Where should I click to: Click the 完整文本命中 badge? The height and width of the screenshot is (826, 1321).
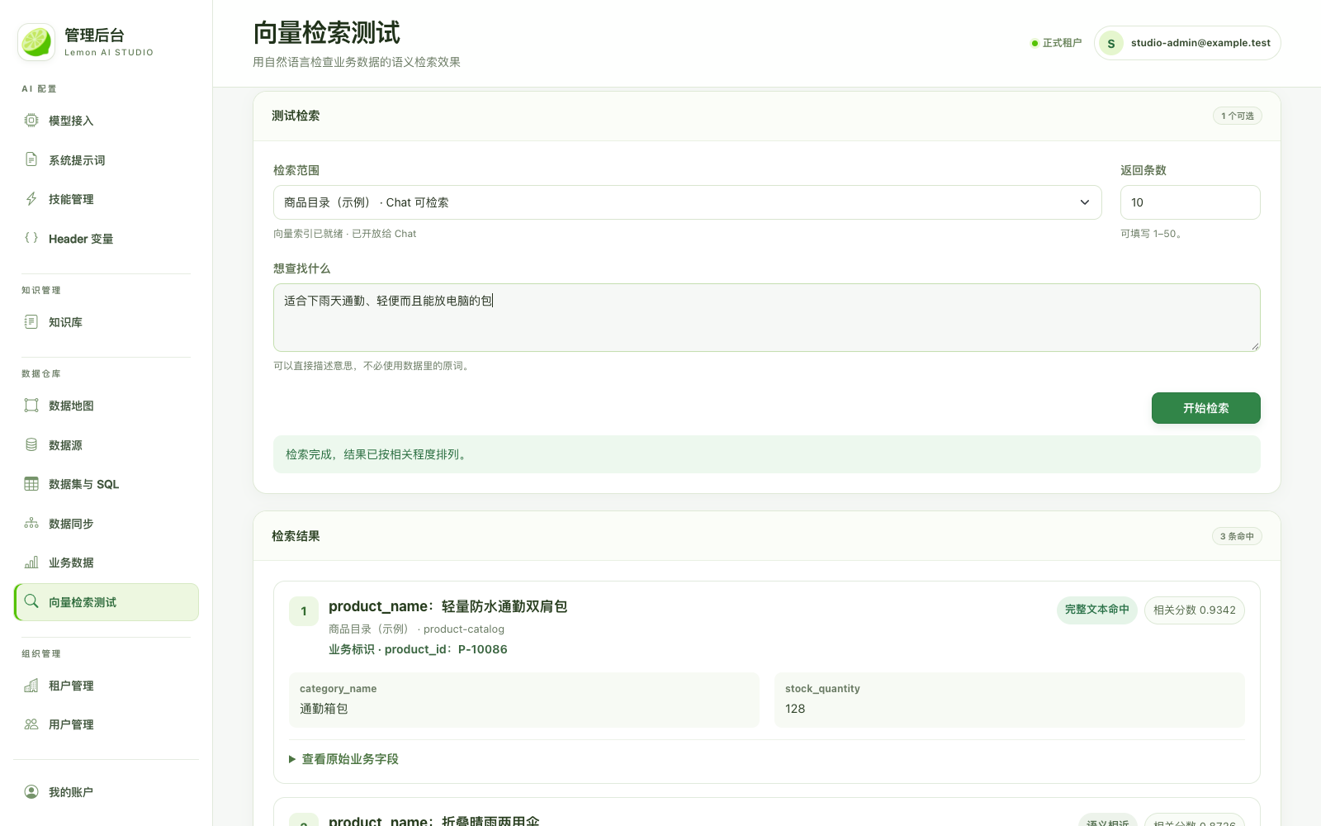[1096, 610]
